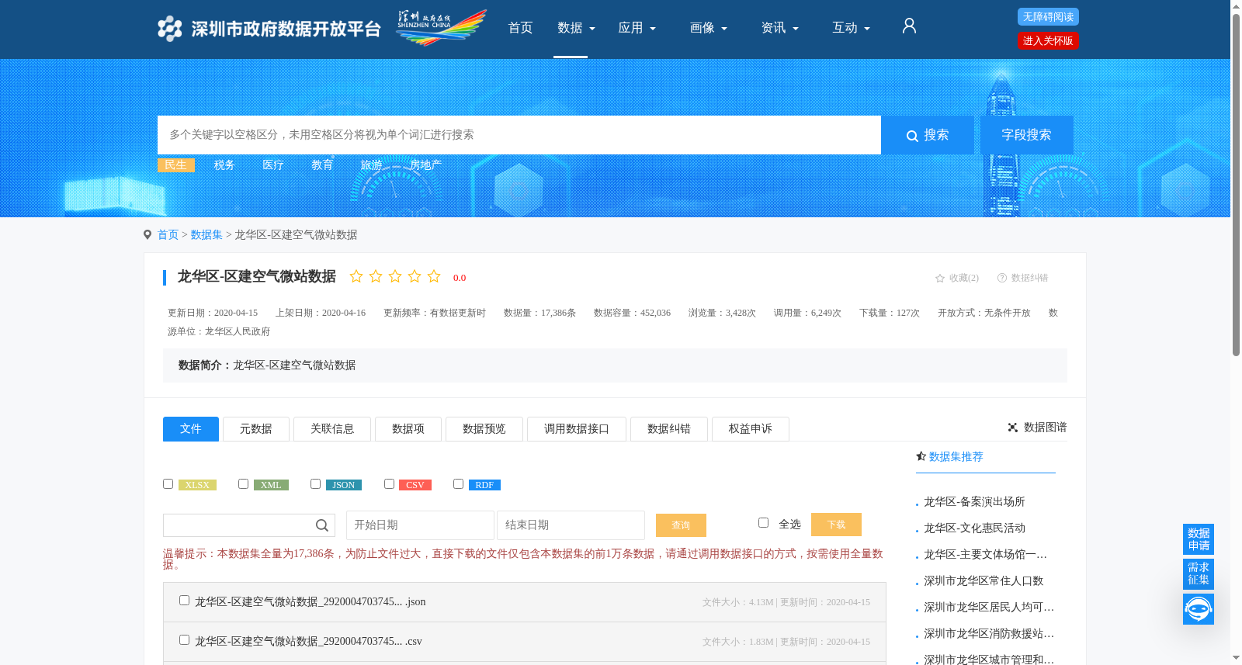Image resolution: width=1242 pixels, height=665 pixels.
Task: Go to 首页 in top navigation
Action: pos(520,28)
